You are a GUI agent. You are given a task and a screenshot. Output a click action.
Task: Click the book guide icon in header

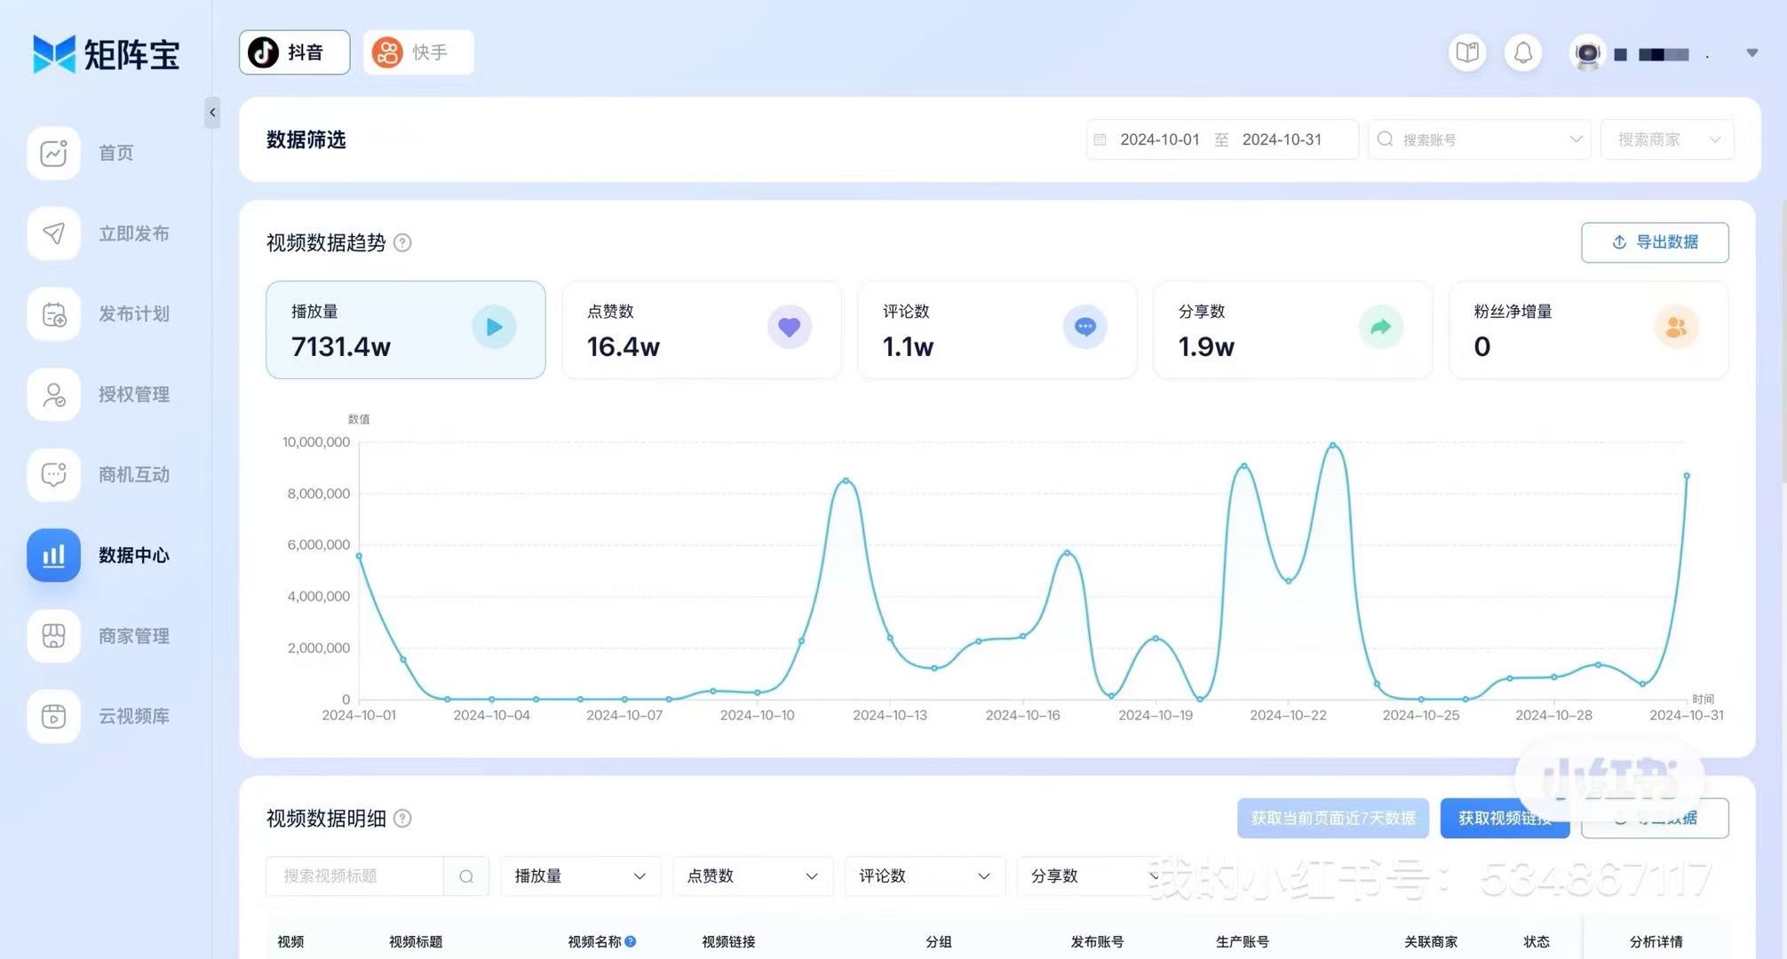click(1467, 53)
